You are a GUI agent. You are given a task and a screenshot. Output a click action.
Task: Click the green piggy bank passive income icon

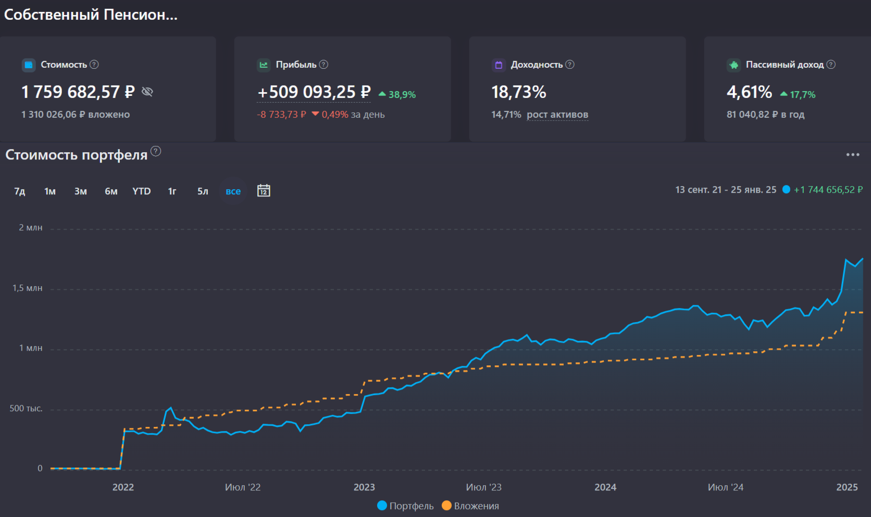(733, 65)
